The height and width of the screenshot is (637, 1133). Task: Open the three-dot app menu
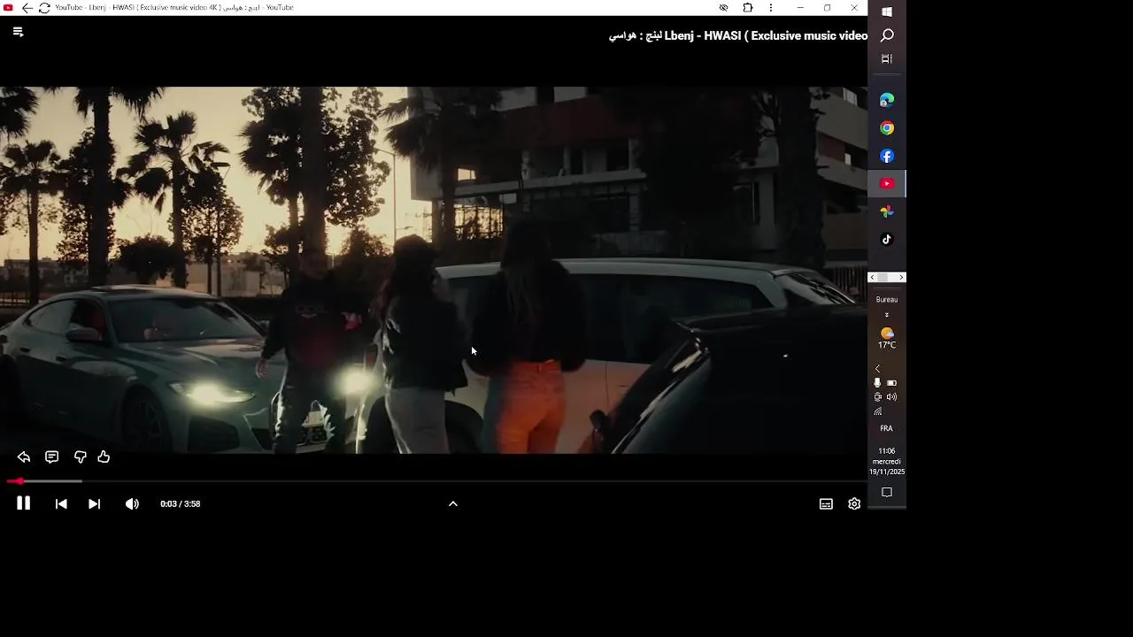(771, 8)
